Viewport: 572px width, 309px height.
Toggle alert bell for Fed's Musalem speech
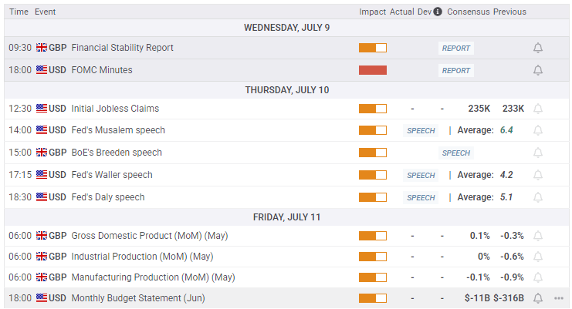click(x=538, y=131)
